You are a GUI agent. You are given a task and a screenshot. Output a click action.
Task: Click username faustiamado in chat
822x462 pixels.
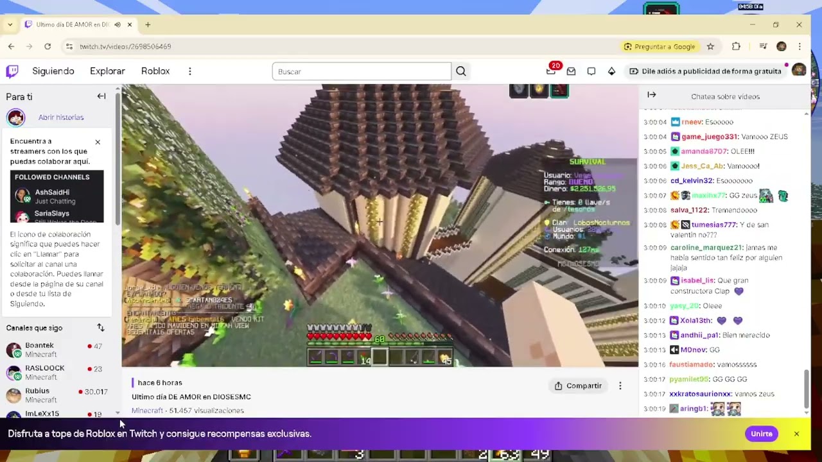click(691, 364)
